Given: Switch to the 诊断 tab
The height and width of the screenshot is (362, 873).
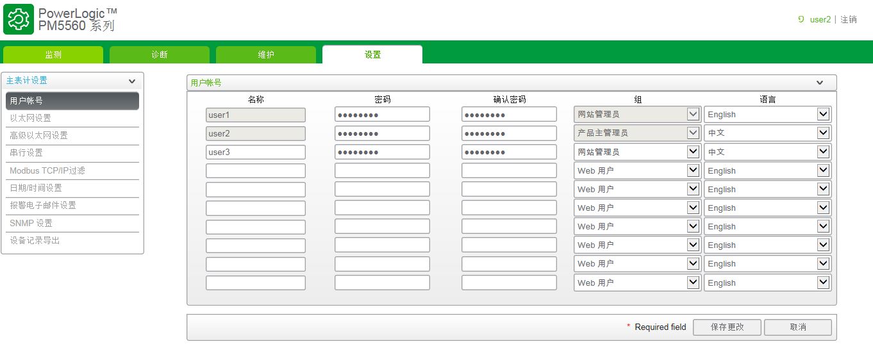Looking at the screenshot, I should 160,55.
